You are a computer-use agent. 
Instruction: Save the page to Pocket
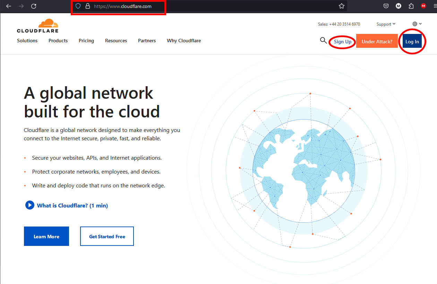click(x=386, y=6)
